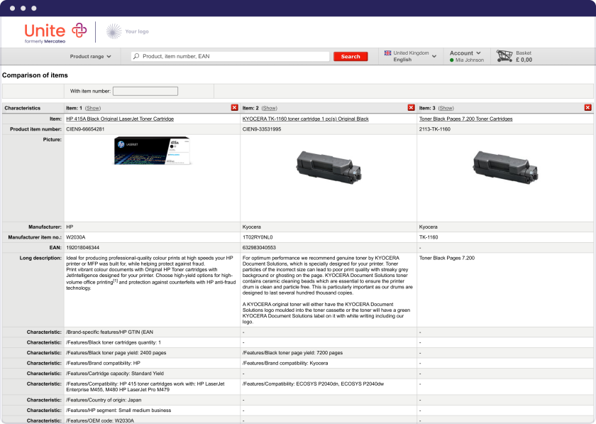Click product item number CIEN9-33531995
This screenshot has width=596, height=424.
(x=262, y=129)
